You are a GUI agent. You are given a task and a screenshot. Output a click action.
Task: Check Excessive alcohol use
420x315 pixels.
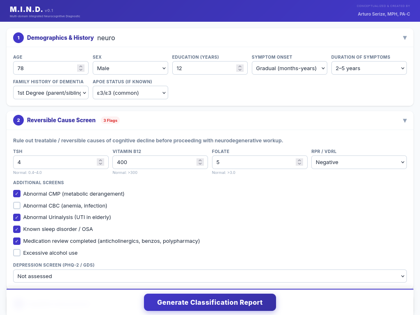pyautogui.click(x=17, y=253)
